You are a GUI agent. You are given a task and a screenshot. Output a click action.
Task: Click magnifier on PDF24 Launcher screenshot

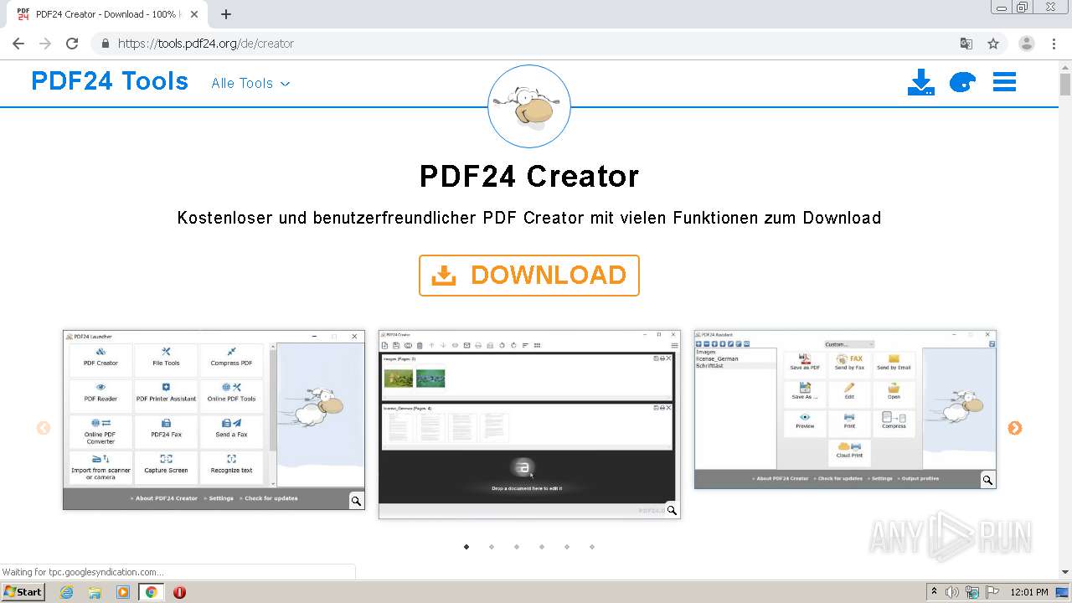[356, 501]
